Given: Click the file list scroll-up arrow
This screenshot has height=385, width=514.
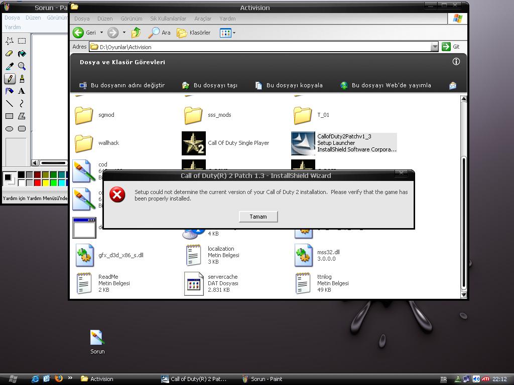Looking at the screenshot, I should tap(463, 99).
